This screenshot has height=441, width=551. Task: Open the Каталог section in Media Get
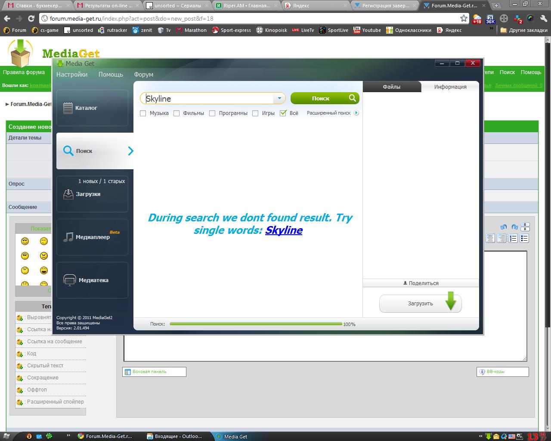click(92, 108)
